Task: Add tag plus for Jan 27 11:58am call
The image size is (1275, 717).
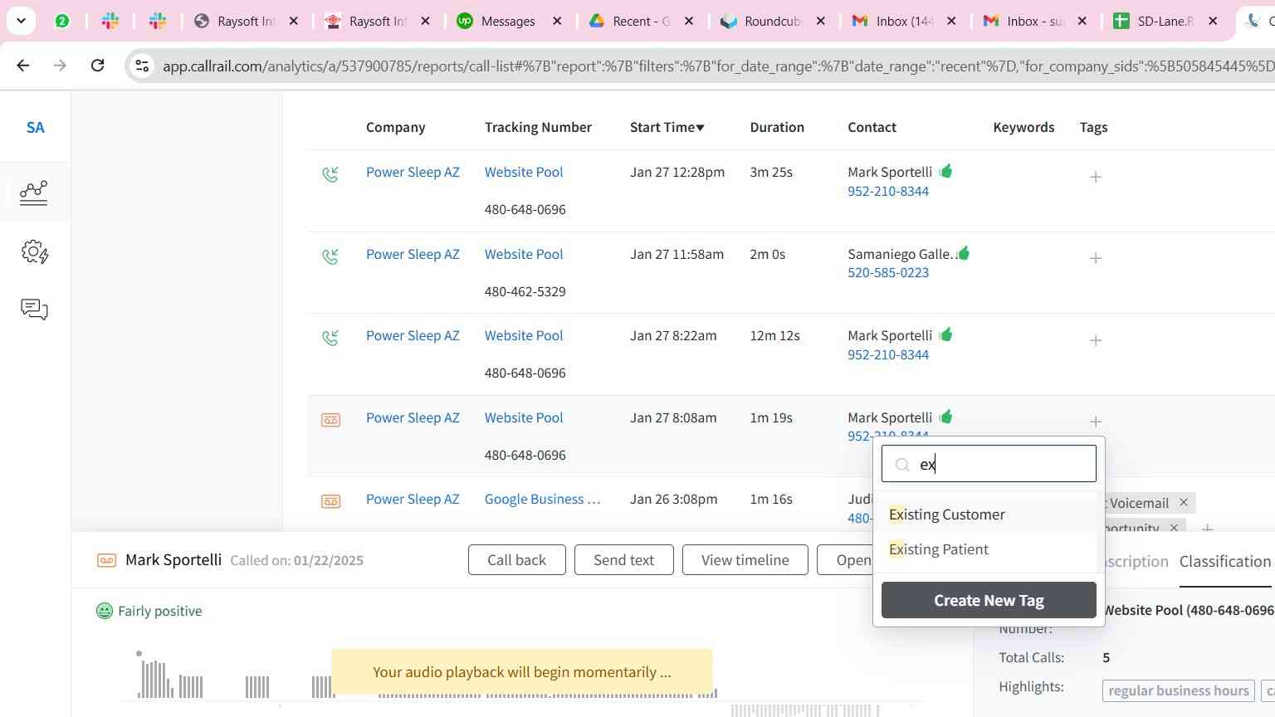Action: pyautogui.click(x=1096, y=258)
